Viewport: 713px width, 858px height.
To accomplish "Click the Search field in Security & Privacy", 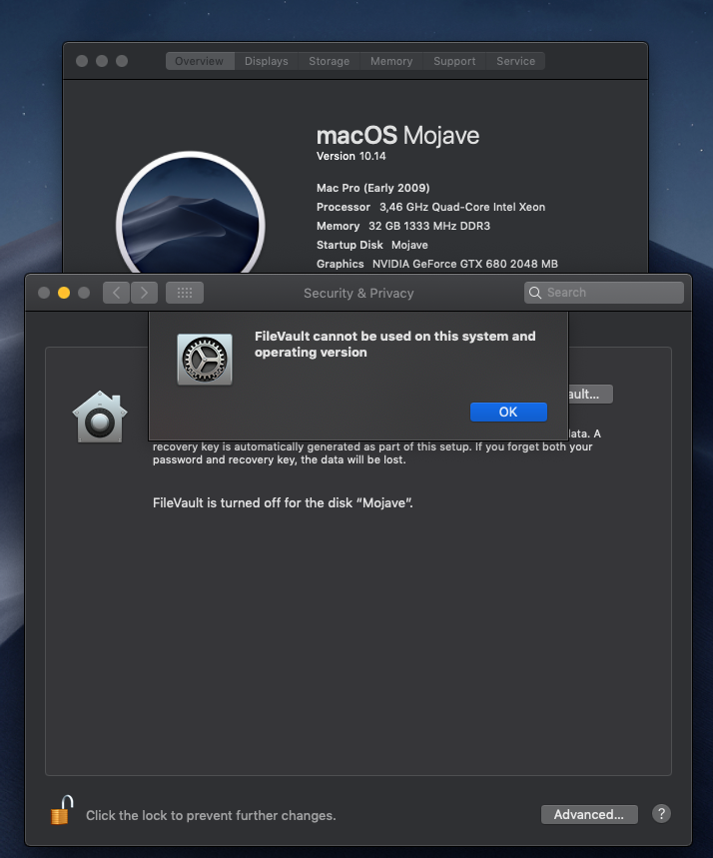I will click(x=604, y=293).
